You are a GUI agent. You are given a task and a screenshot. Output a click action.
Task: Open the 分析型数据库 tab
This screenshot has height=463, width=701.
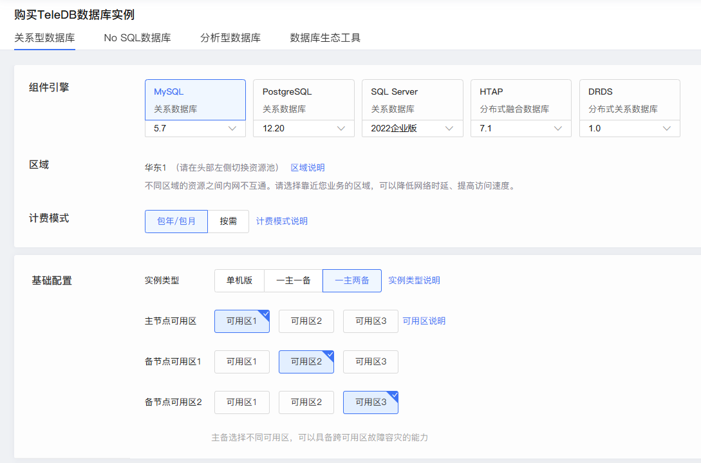click(230, 37)
